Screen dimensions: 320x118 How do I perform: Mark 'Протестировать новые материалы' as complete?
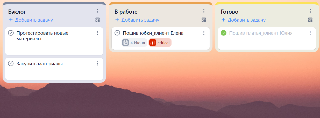click(11, 33)
